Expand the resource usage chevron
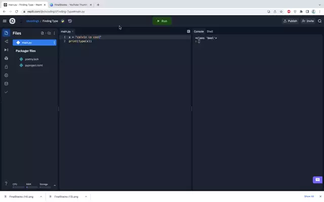 pos(55,185)
